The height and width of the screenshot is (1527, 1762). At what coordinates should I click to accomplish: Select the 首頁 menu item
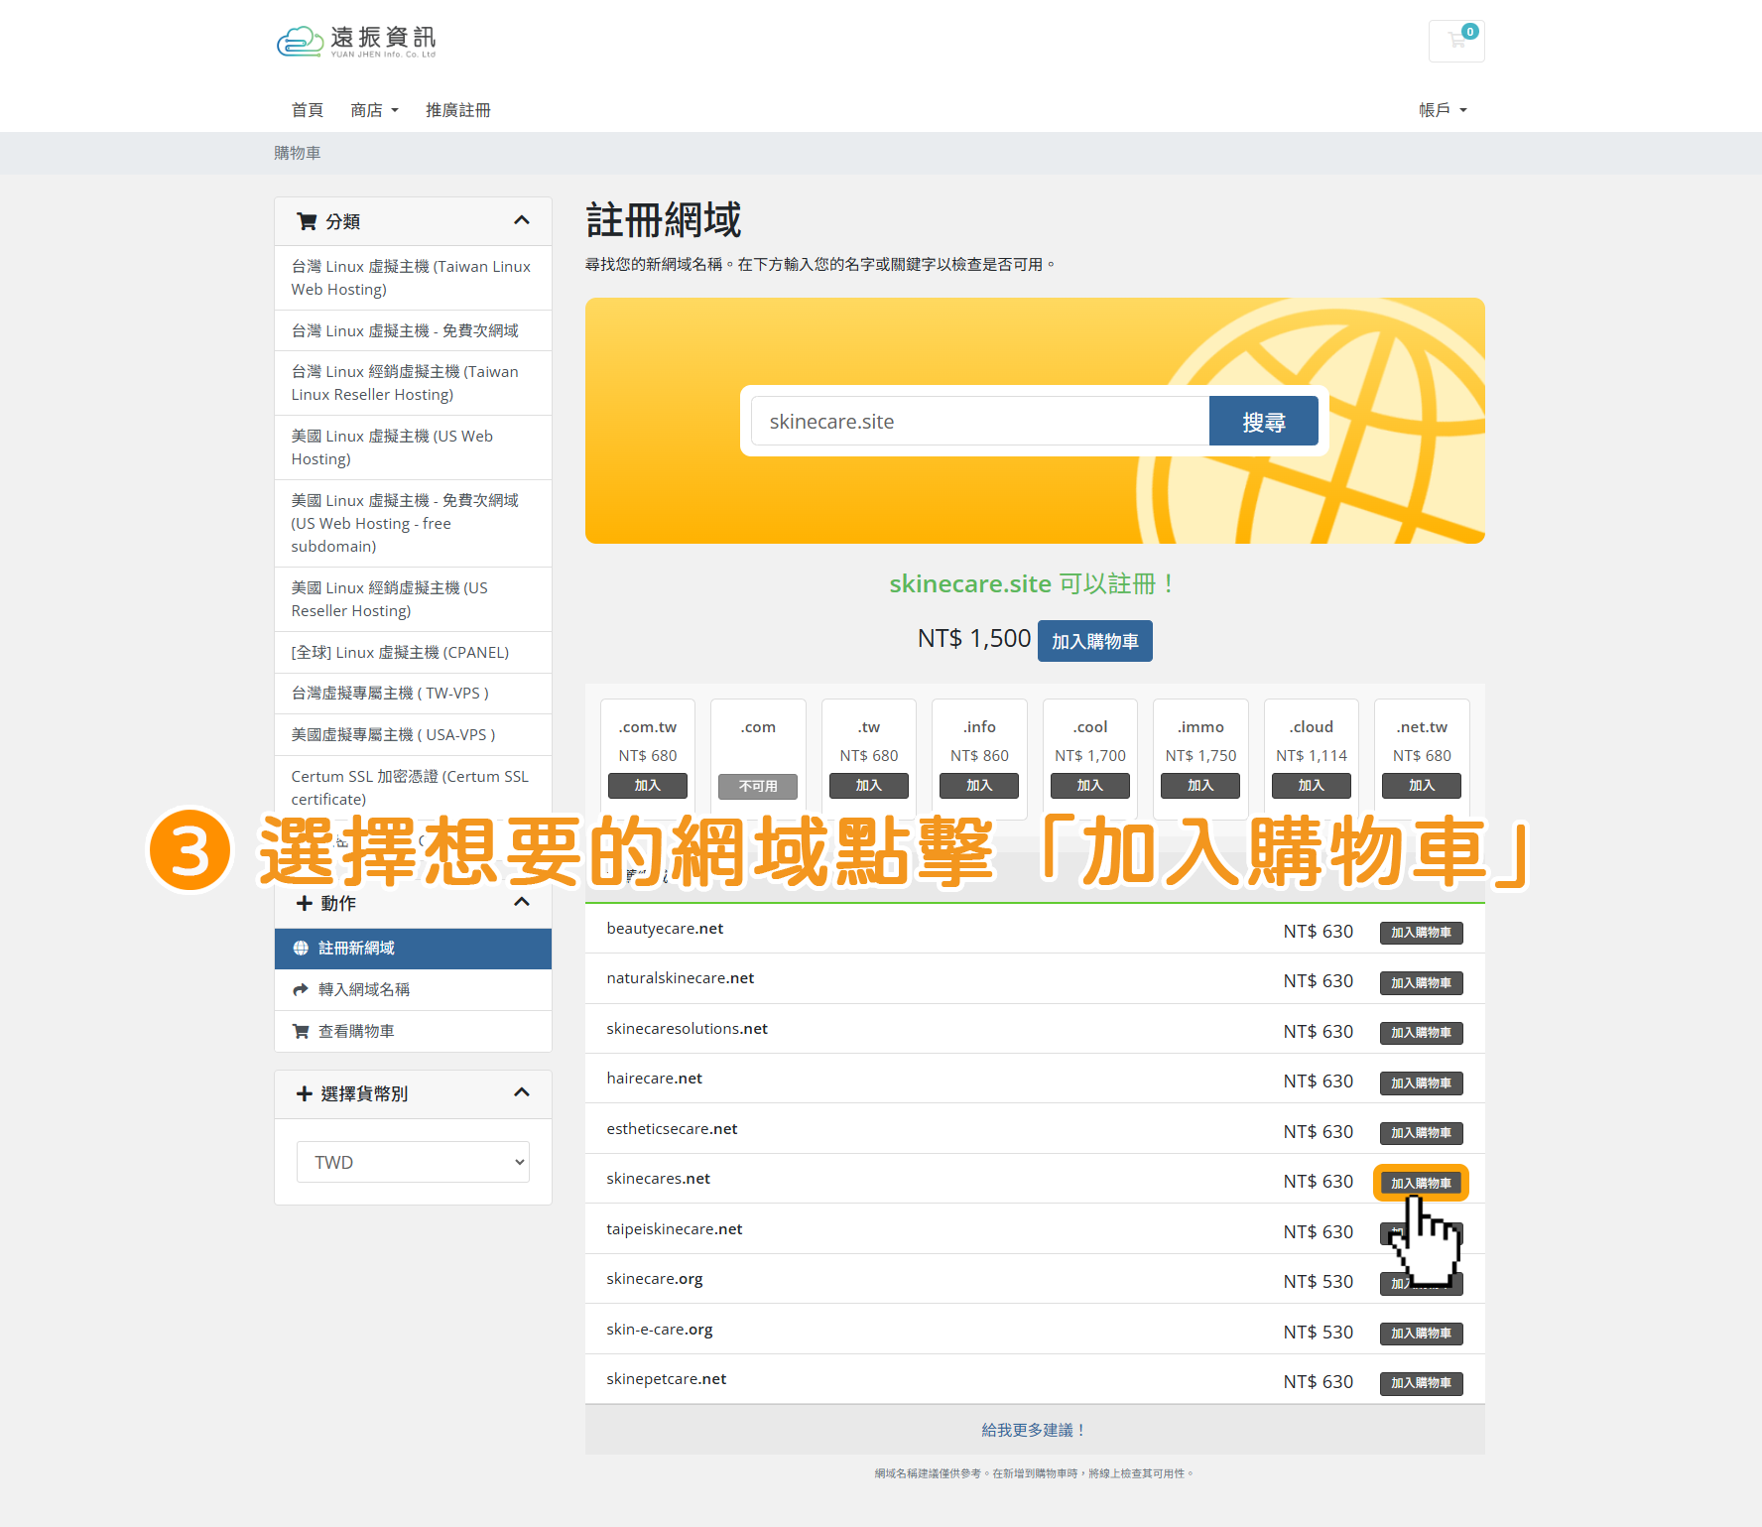coord(308,109)
